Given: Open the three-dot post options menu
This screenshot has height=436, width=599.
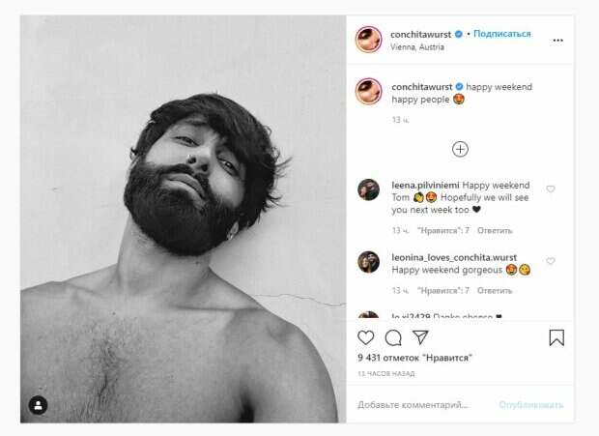Looking at the screenshot, I should click(556, 40).
